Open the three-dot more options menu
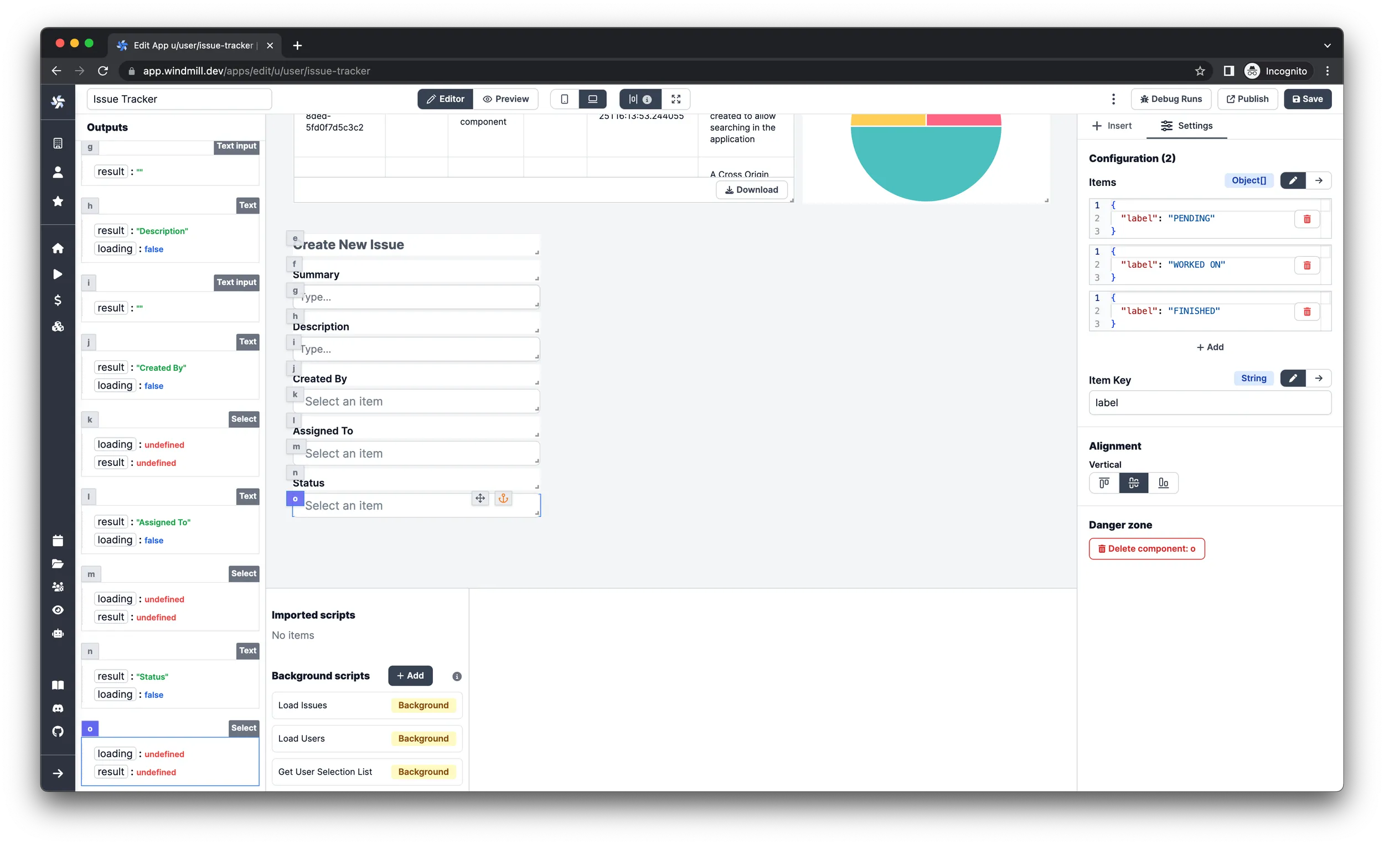The width and height of the screenshot is (1384, 845). [1113, 99]
